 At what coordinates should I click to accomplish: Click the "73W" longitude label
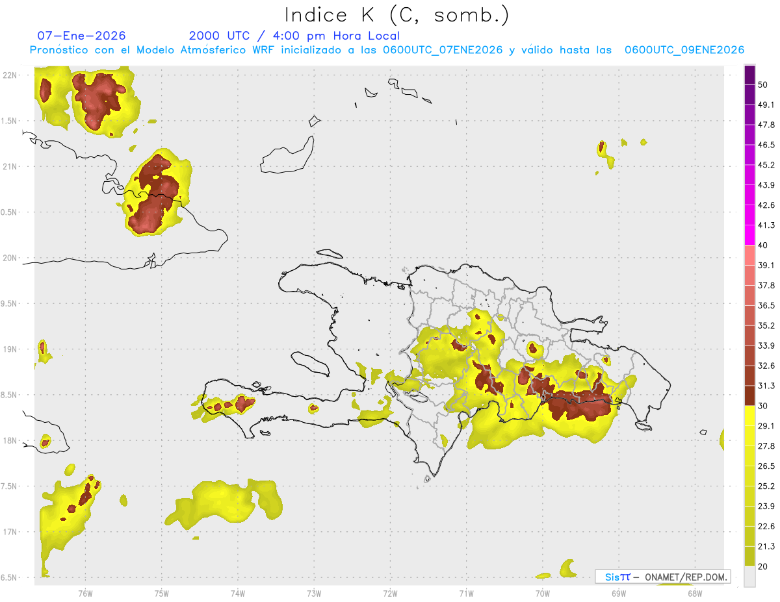coord(314,593)
